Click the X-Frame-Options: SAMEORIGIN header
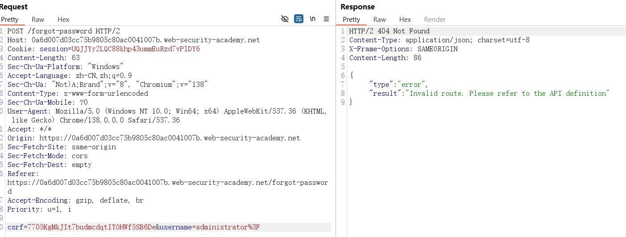Viewport: 626px width, 237px height. coord(403,49)
